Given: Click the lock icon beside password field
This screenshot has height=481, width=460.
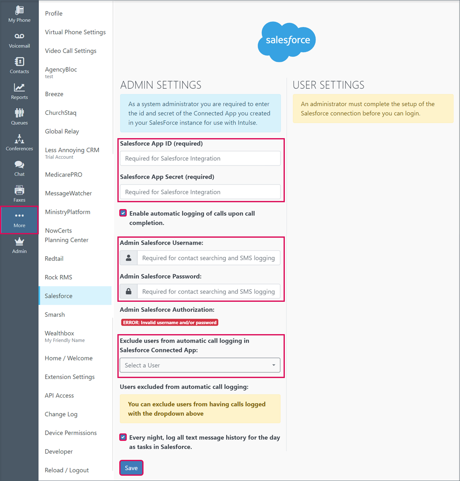Looking at the screenshot, I should [x=129, y=292].
